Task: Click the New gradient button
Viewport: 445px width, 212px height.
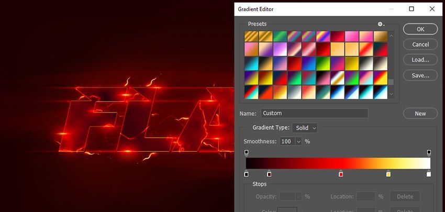Action: click(x=420, y=114)
